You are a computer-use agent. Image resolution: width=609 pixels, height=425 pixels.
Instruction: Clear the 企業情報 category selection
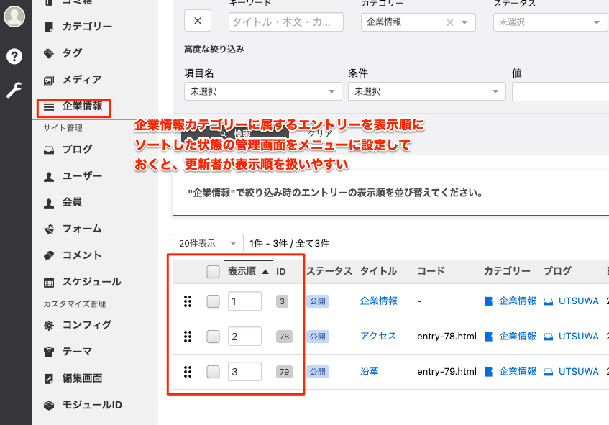click(x=450, y=22)
